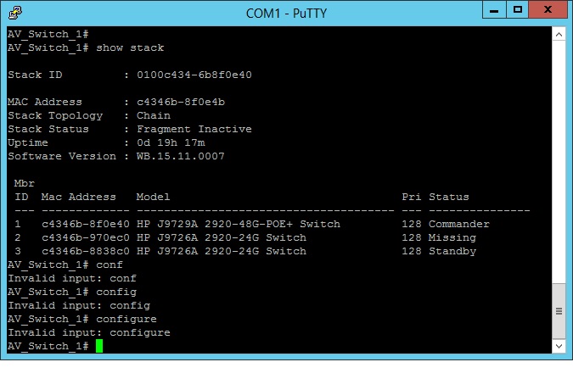Viewport: 573px width, 390px height.
Task: Click the "Fragment Inactive" stack status text
Action: 194,129
